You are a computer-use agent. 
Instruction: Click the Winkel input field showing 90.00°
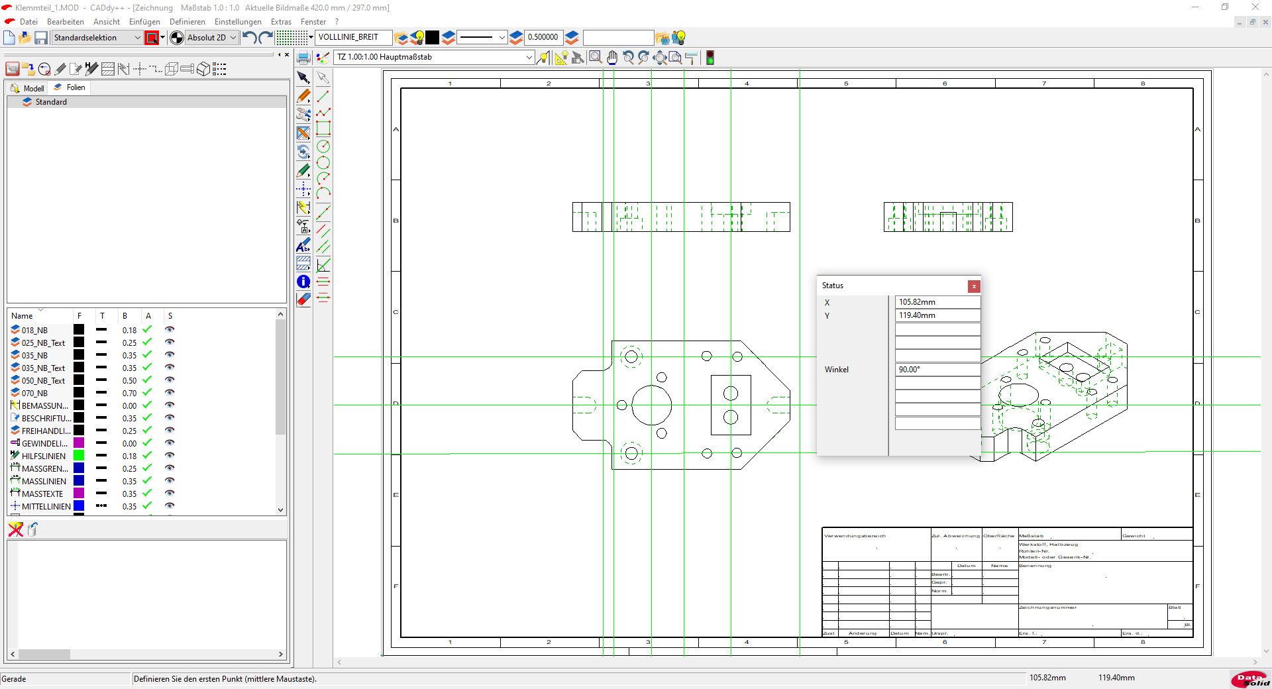937,370
